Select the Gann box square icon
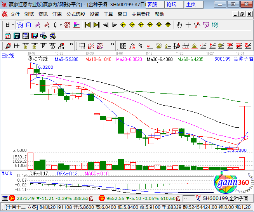 82,46
